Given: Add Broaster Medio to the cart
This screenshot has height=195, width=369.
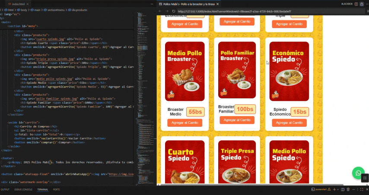Looking at the screenshot, I should pyautogui.click(x=185, y=123).
